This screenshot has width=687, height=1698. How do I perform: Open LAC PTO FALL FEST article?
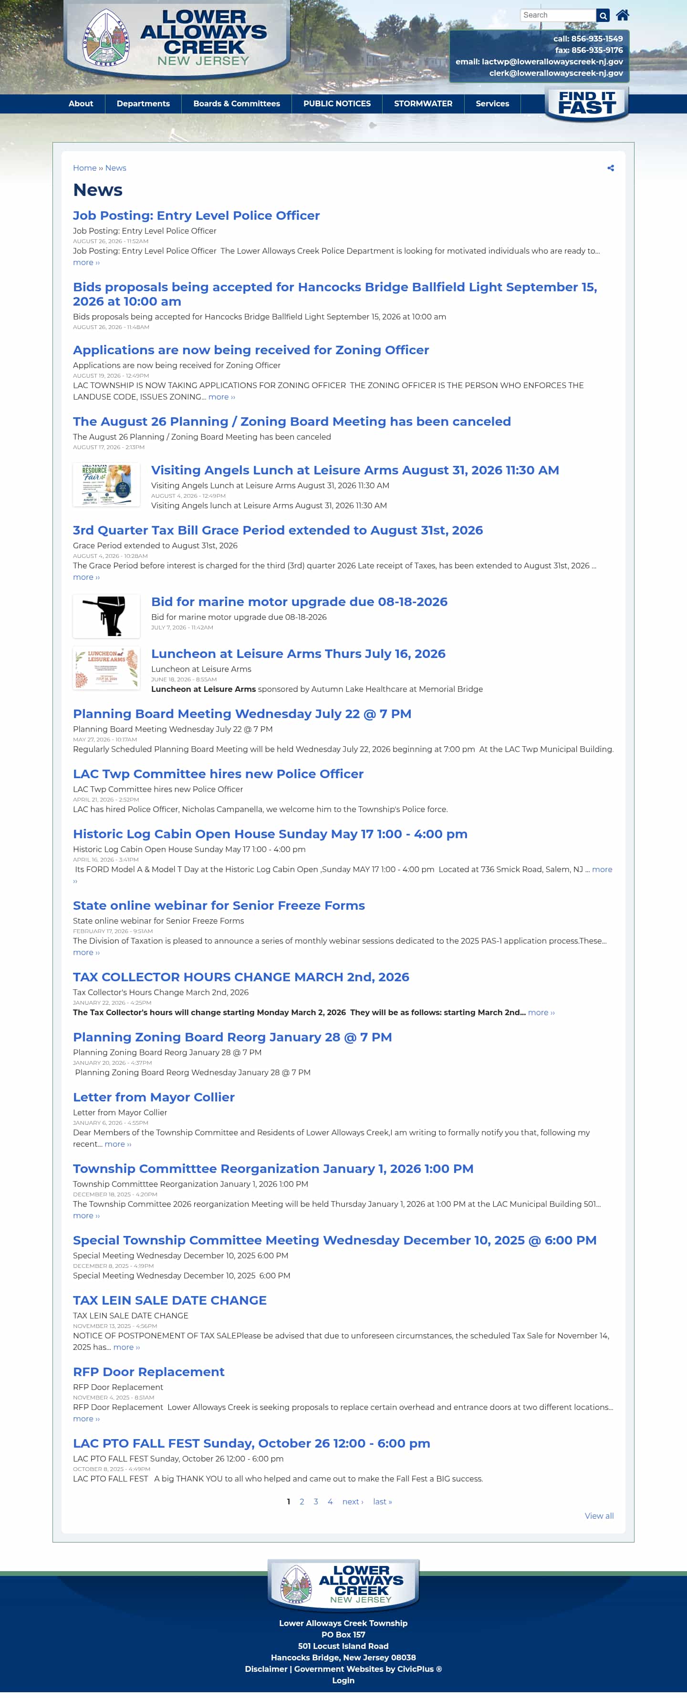252,1443
